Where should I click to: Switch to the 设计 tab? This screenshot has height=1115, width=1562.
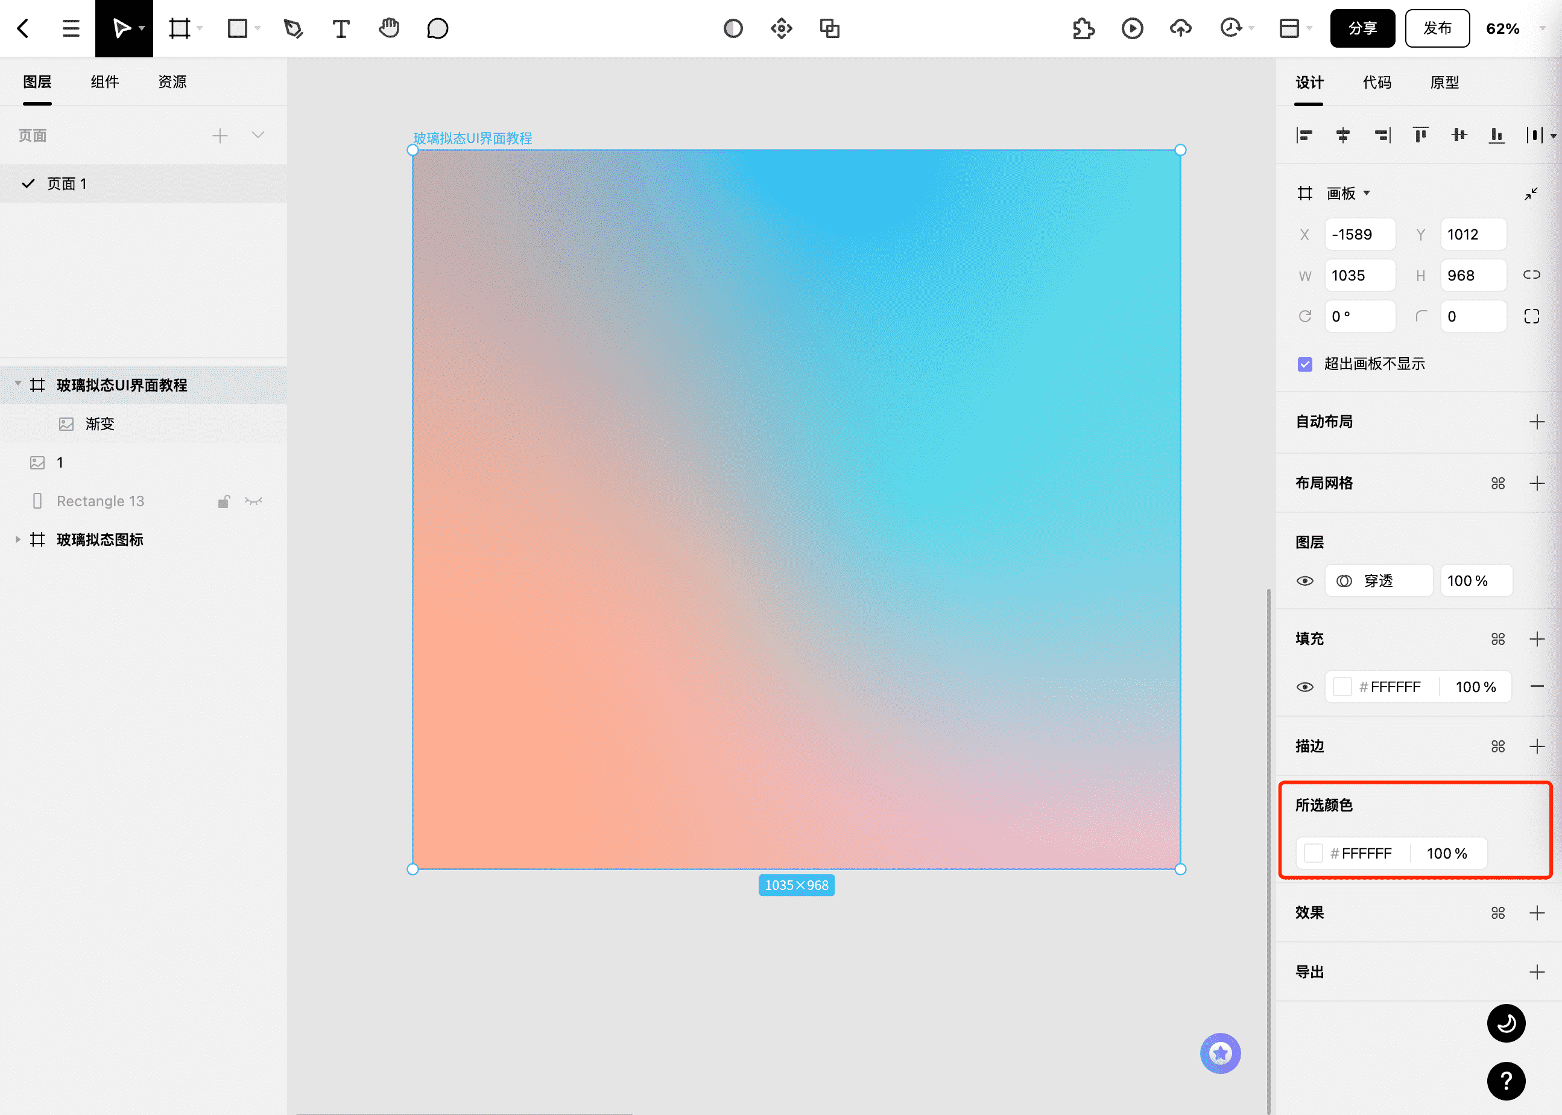click(1309, 83)
